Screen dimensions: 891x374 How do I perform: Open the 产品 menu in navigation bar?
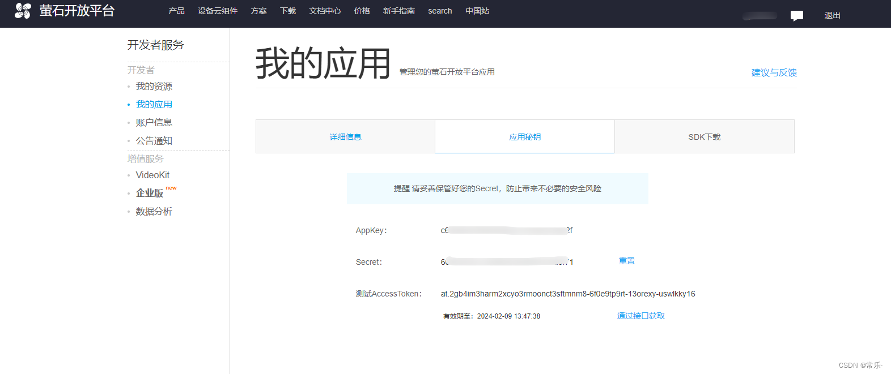(176, 11)
